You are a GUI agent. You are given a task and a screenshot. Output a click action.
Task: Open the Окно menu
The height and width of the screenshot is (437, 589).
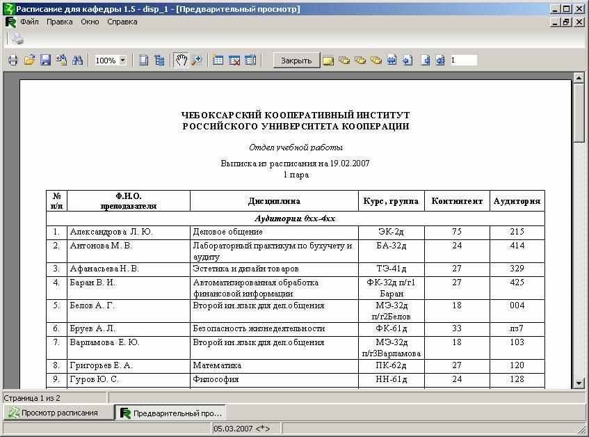(90, 22)
